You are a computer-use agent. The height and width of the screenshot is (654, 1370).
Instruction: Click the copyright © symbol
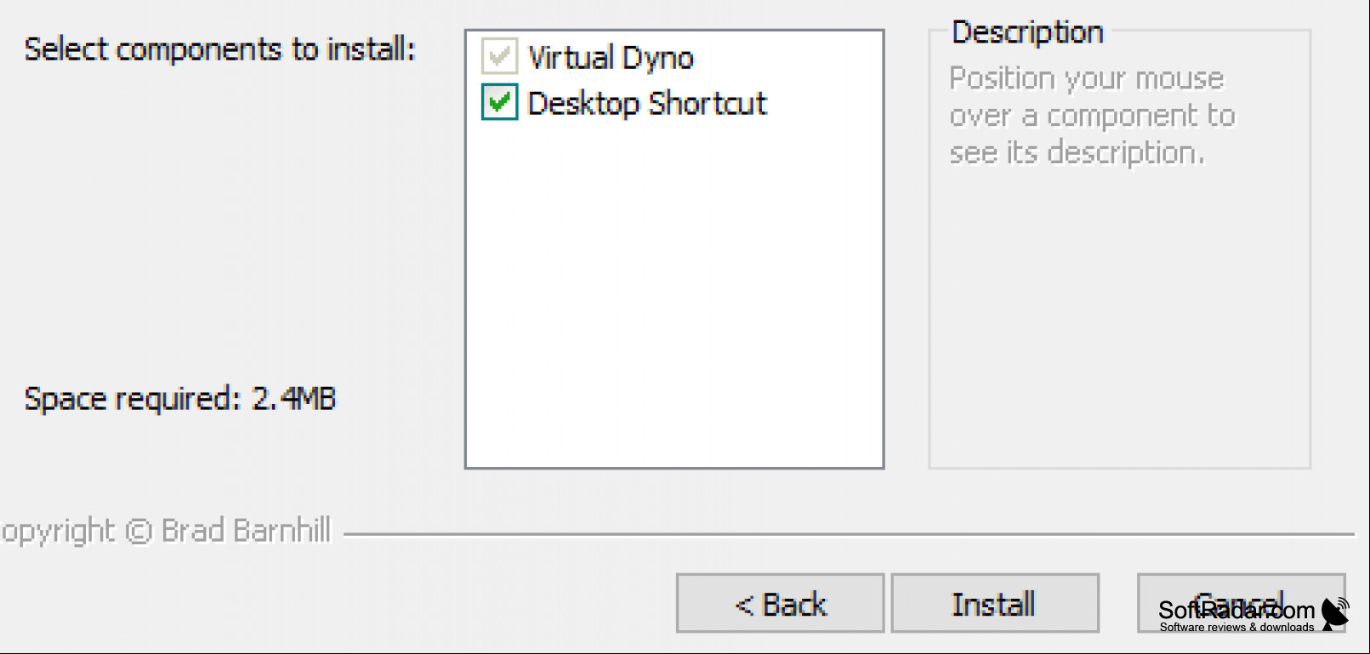point(139,532)
